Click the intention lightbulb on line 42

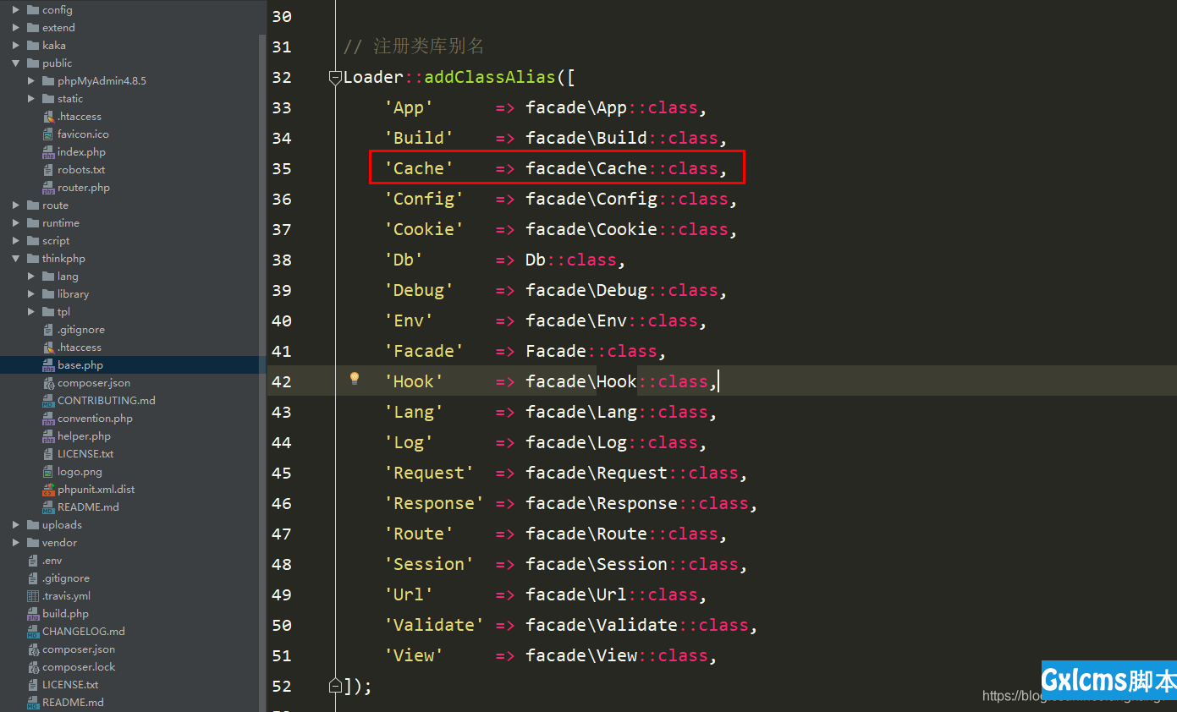[x=355, y=379]
